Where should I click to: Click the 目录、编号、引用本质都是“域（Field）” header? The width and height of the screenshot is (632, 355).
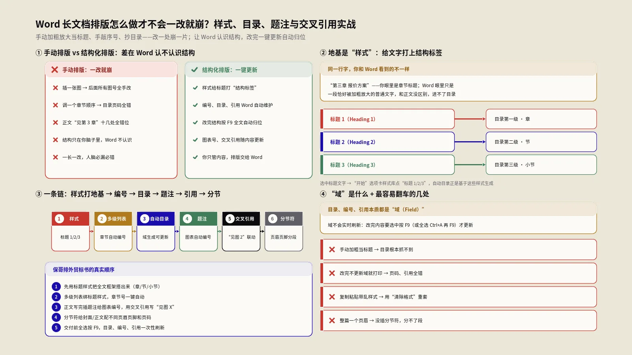376,209
